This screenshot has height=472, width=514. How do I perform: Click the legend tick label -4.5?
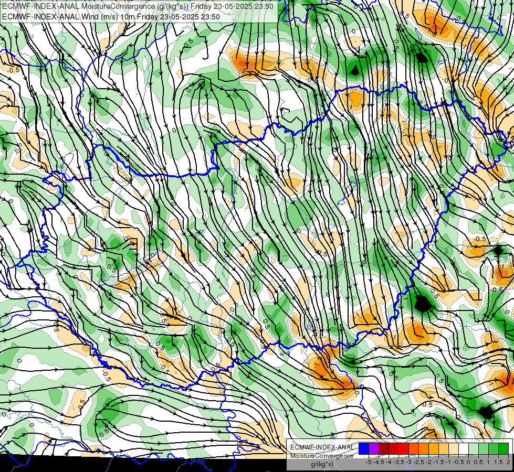379,462
